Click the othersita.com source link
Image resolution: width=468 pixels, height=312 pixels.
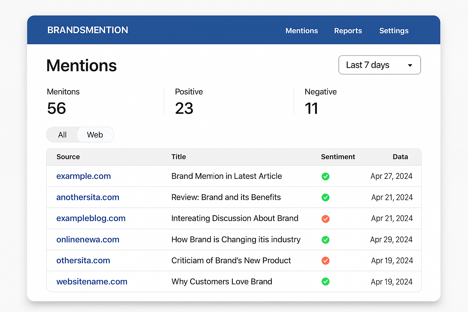[x=83, y=261]
